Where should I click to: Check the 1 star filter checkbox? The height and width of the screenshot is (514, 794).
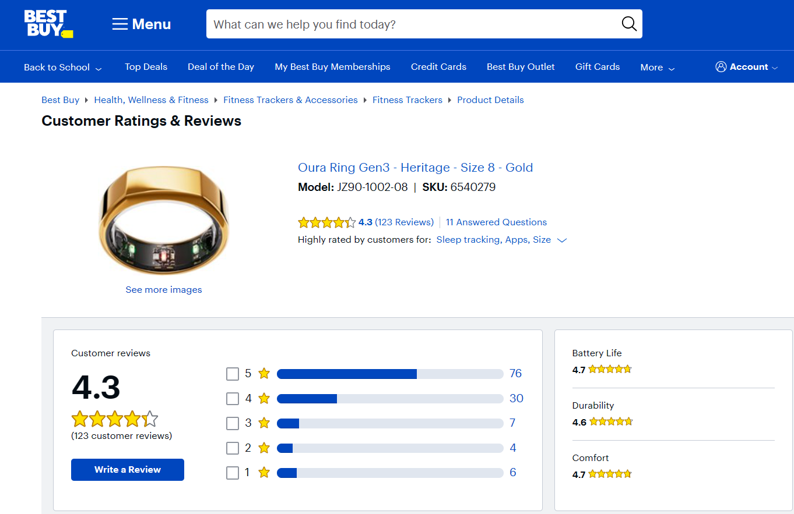[233, 473]
